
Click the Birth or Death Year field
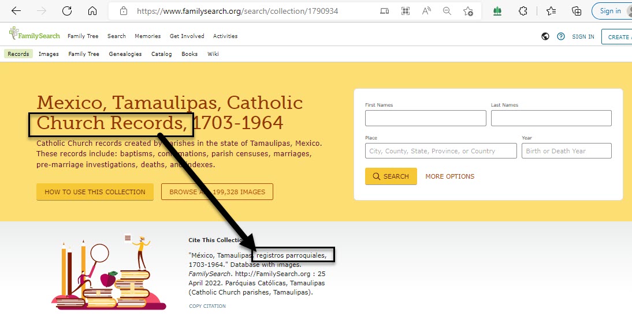(566, 151)
